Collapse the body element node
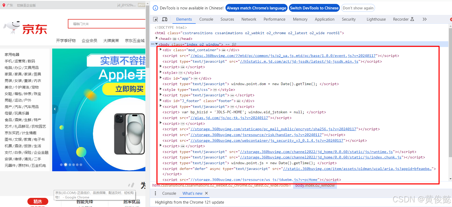The width and height of the screenshot is (452, 207). click(x=157, y=44)
